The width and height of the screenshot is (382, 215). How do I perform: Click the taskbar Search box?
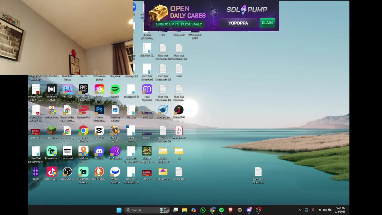147,210
